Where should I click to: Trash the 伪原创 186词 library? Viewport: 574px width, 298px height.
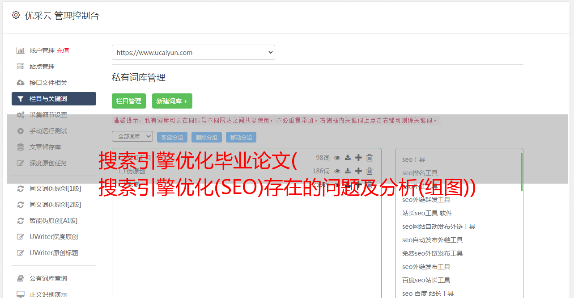tap(370, 171)
